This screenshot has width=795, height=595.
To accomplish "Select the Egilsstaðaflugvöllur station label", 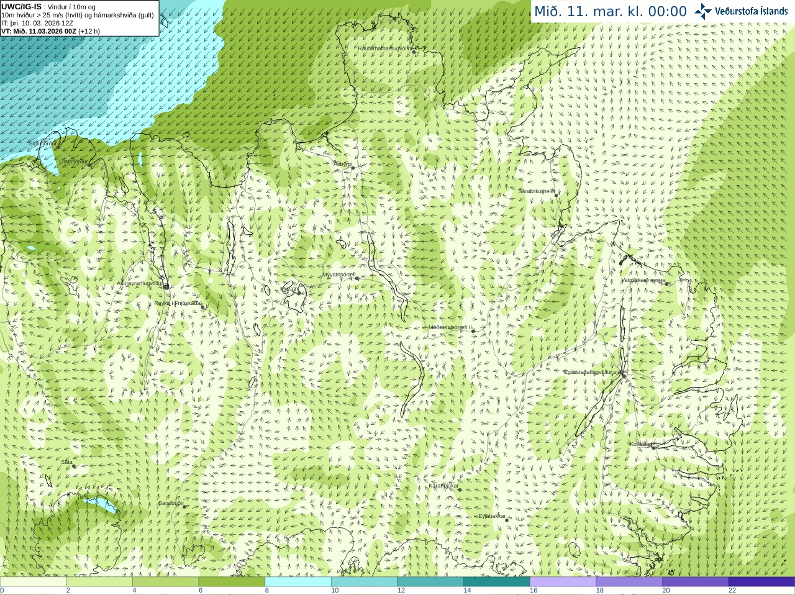I will [593, 372].
